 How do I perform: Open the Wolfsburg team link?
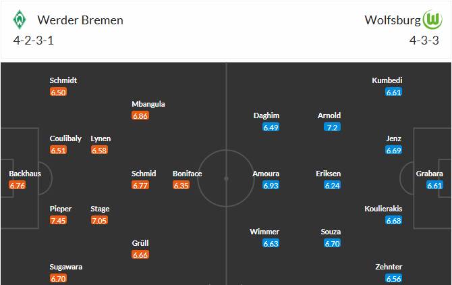[x=392, y=20]
